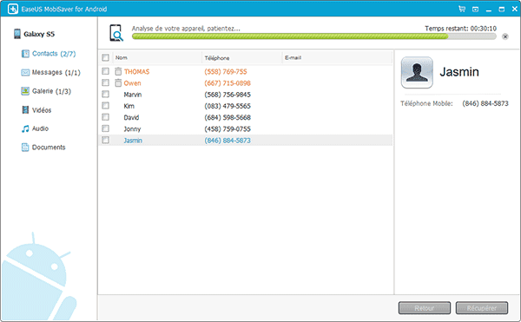Click the Retour button
This screenshot has width=521, height=322.
tap(425, 308)
